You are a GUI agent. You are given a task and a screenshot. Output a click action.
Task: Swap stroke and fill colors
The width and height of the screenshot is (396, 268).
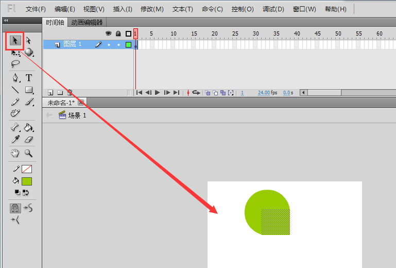[26, 193]
